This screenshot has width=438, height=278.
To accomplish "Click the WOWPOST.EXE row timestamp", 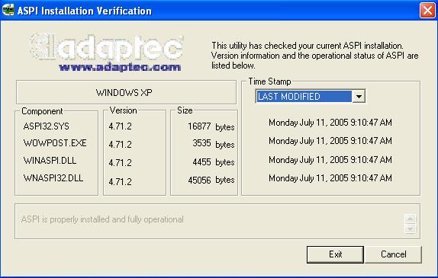I will 330,141.
